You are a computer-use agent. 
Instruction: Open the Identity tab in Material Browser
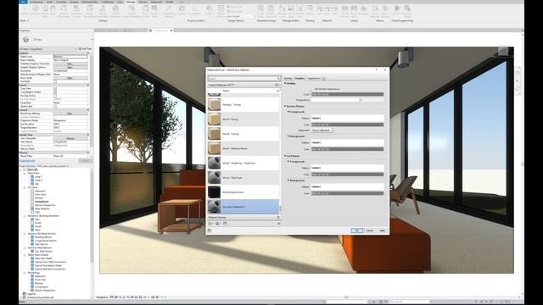pyautogui.click(x=288, y=78)
